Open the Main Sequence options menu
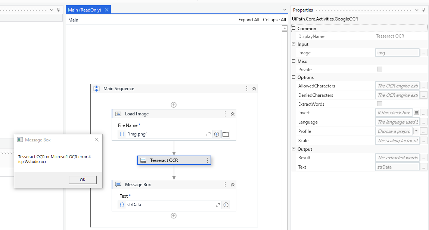Image resolution: width=429 pixels, height=230 pixels. click(x=247, y=89)
